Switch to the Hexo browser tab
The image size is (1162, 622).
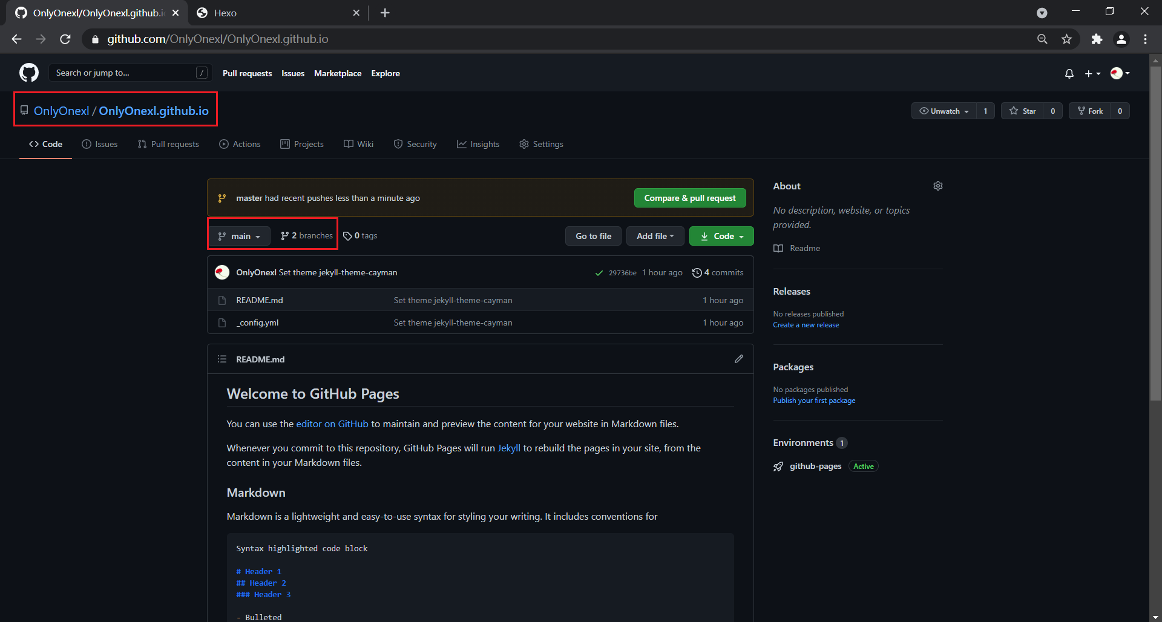coord(278,13)
